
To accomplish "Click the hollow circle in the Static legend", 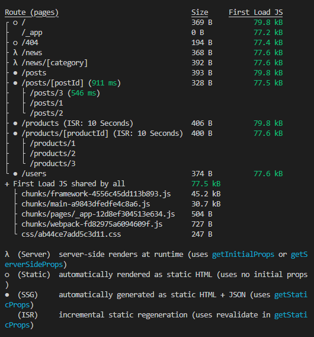I will (7, 275).
